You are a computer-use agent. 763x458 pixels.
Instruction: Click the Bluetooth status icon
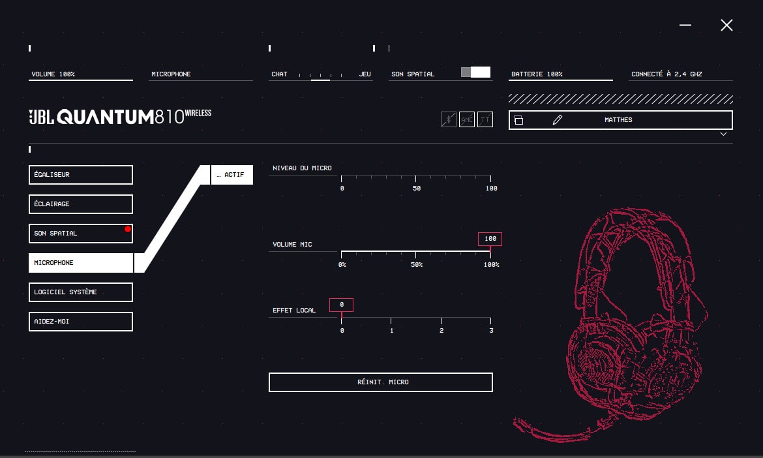click(x=448, y=119)
